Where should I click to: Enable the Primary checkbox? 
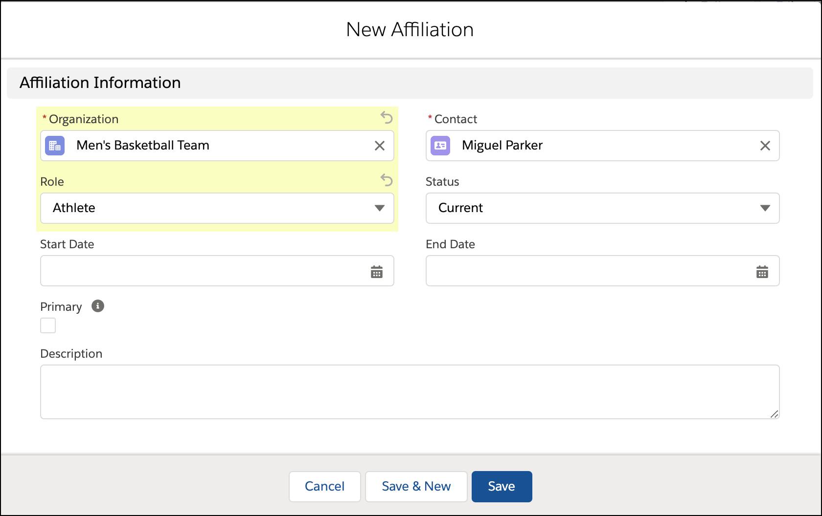[x=47, y=325]
